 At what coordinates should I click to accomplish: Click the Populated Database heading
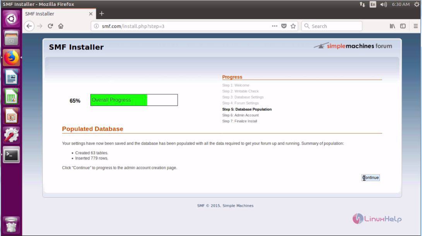point(92,129)
